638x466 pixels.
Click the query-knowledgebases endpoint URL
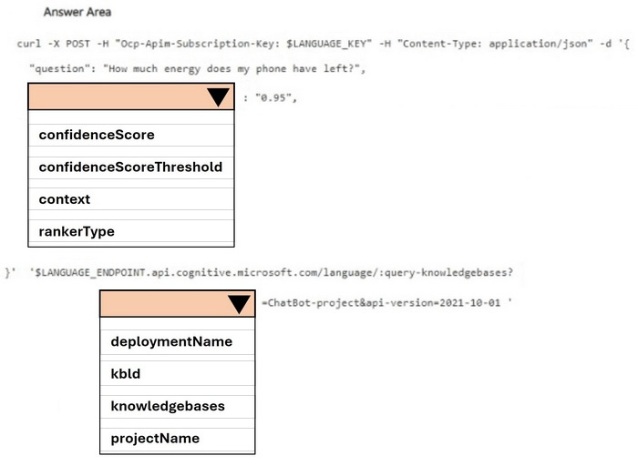tap(271, 272)
